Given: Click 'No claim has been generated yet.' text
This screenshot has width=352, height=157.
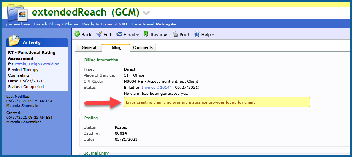Looking at the screenshot, I should pyautogui.click(x=156, y=93).
